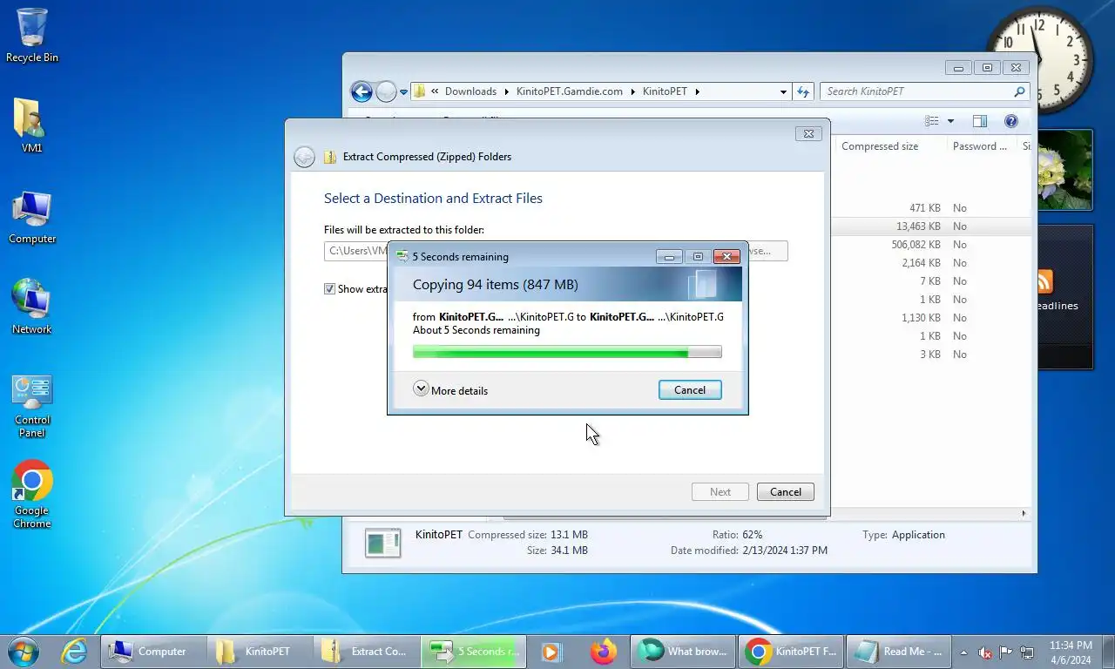Go back in the Explorer window
1115x669 pixels.
[362, 91]
